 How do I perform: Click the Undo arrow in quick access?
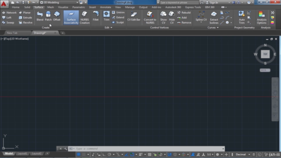coord(34,3)
